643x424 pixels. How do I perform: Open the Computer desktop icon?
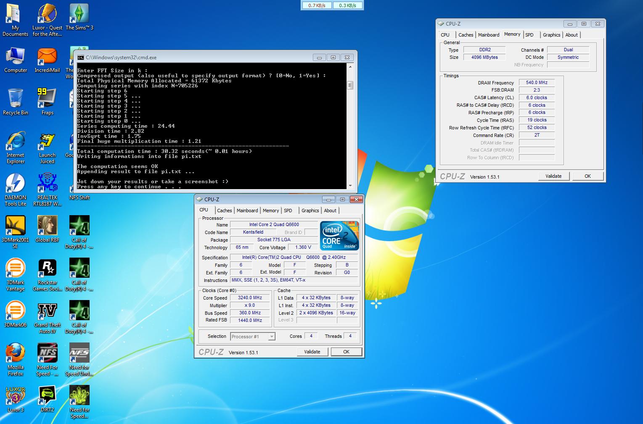coord(15,60)
